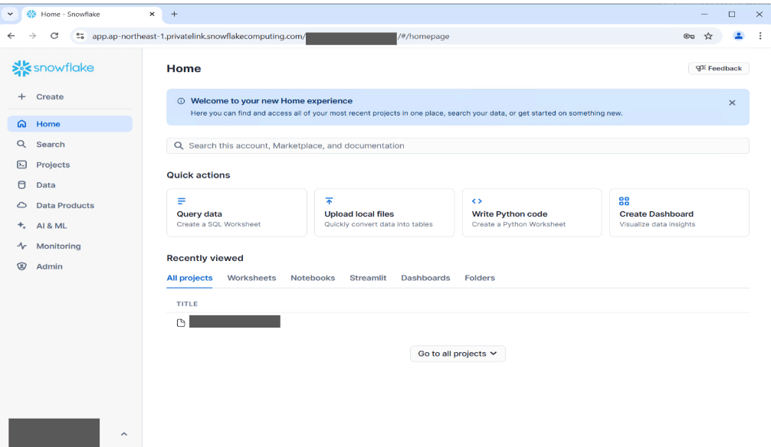Screen dimensions: 771x447
Task: Open the Query data quick action card
Action: 237,213
